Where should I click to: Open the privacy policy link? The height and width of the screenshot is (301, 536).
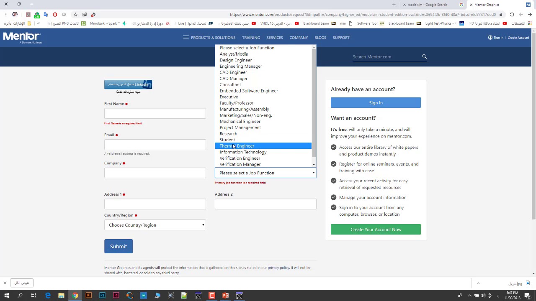(278, 268)
